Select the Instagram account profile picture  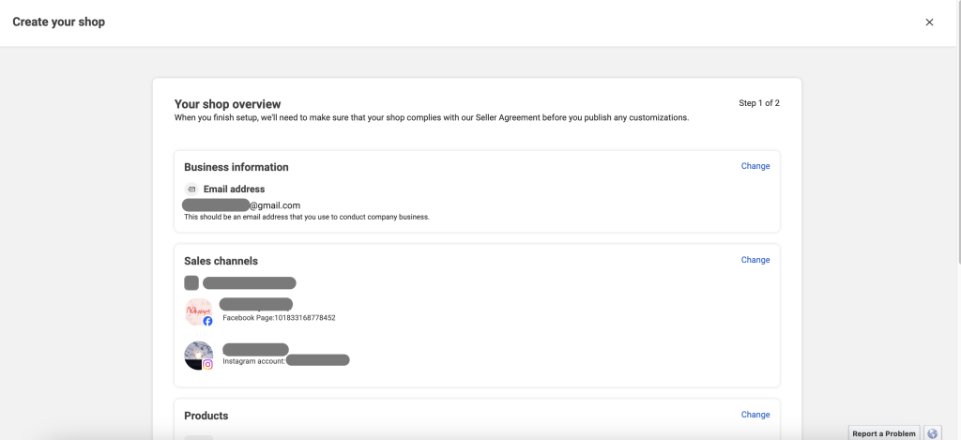[x=197, y=355]
